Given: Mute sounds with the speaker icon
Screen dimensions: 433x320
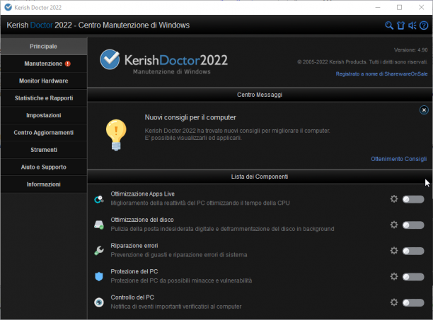Looking at the screenshot, I should (412, 25).
